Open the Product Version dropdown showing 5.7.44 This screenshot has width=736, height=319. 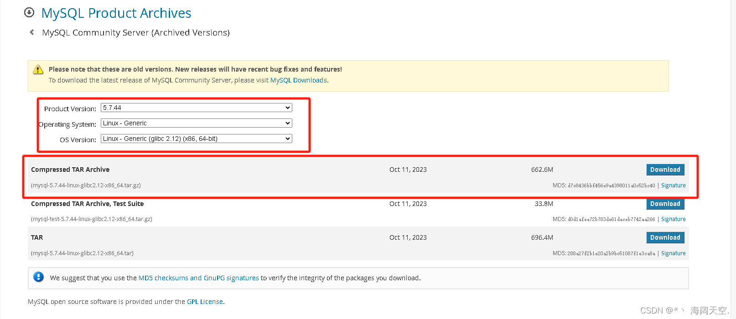(197, 108)
